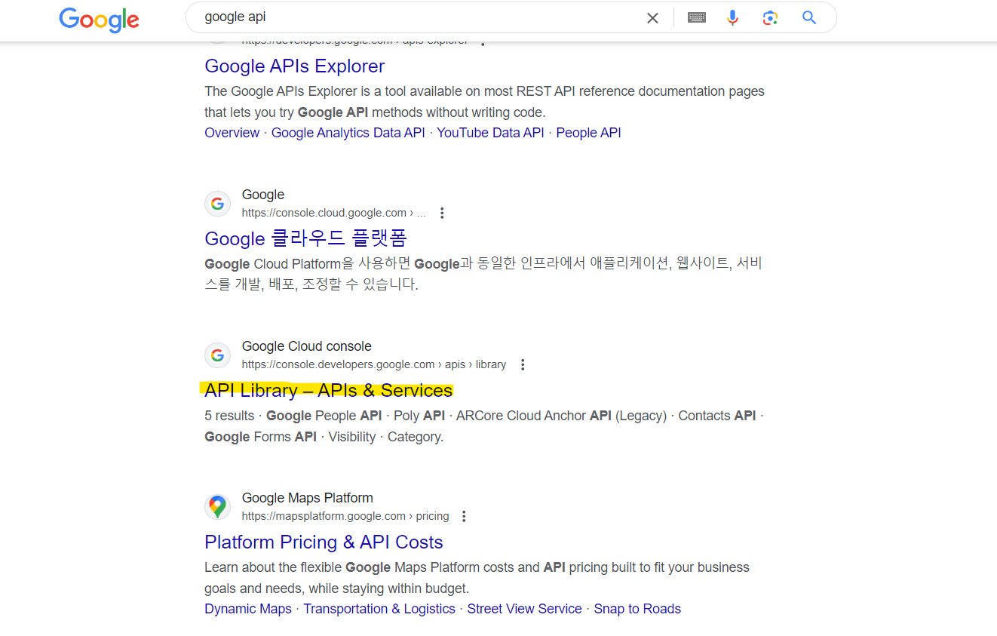The image size is (997, 636).
Task: Open three-dot menu for mapsplatform pricing result
Action: coord(464,517)
